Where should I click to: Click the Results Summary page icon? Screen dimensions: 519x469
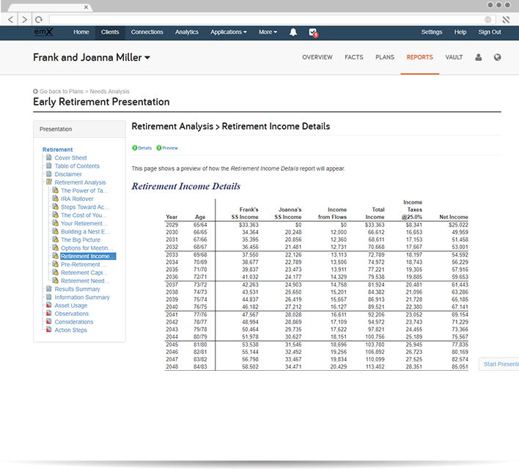click(49, 289)
